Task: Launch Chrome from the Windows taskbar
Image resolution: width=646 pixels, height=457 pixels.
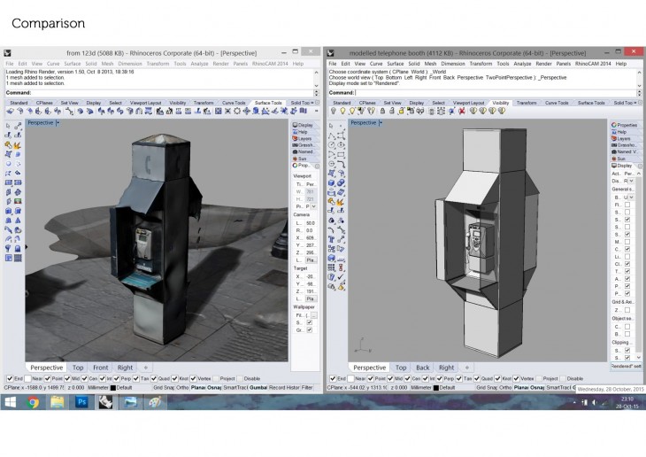Action: pos(34,402)
